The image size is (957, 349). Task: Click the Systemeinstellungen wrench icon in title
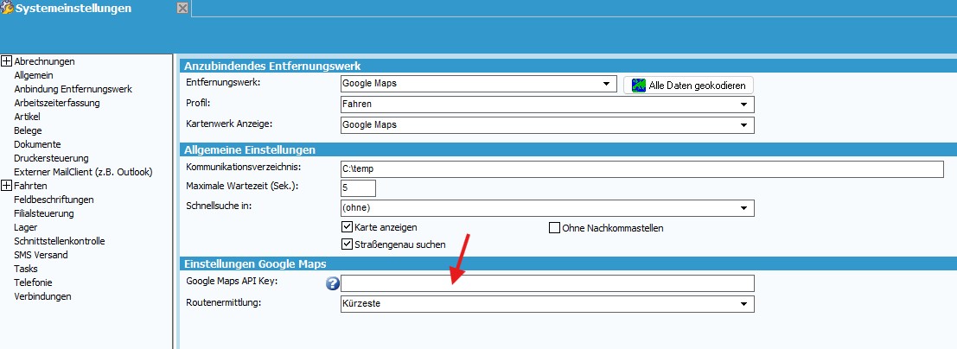pyautogui.click(x=7, y=9)
